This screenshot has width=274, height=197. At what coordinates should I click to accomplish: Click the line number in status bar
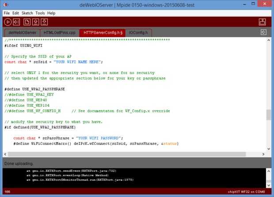tap(8, 192)
